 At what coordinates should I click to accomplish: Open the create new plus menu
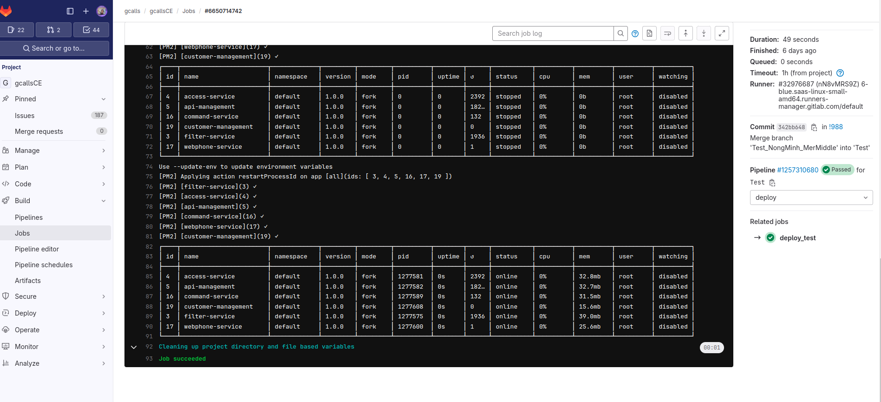pos(85,11)
